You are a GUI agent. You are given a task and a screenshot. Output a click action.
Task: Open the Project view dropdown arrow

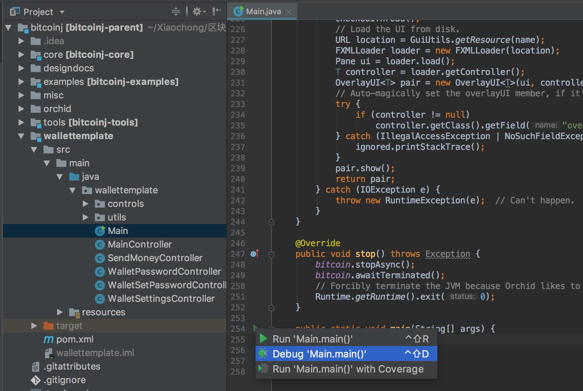(x=62, y=12)
